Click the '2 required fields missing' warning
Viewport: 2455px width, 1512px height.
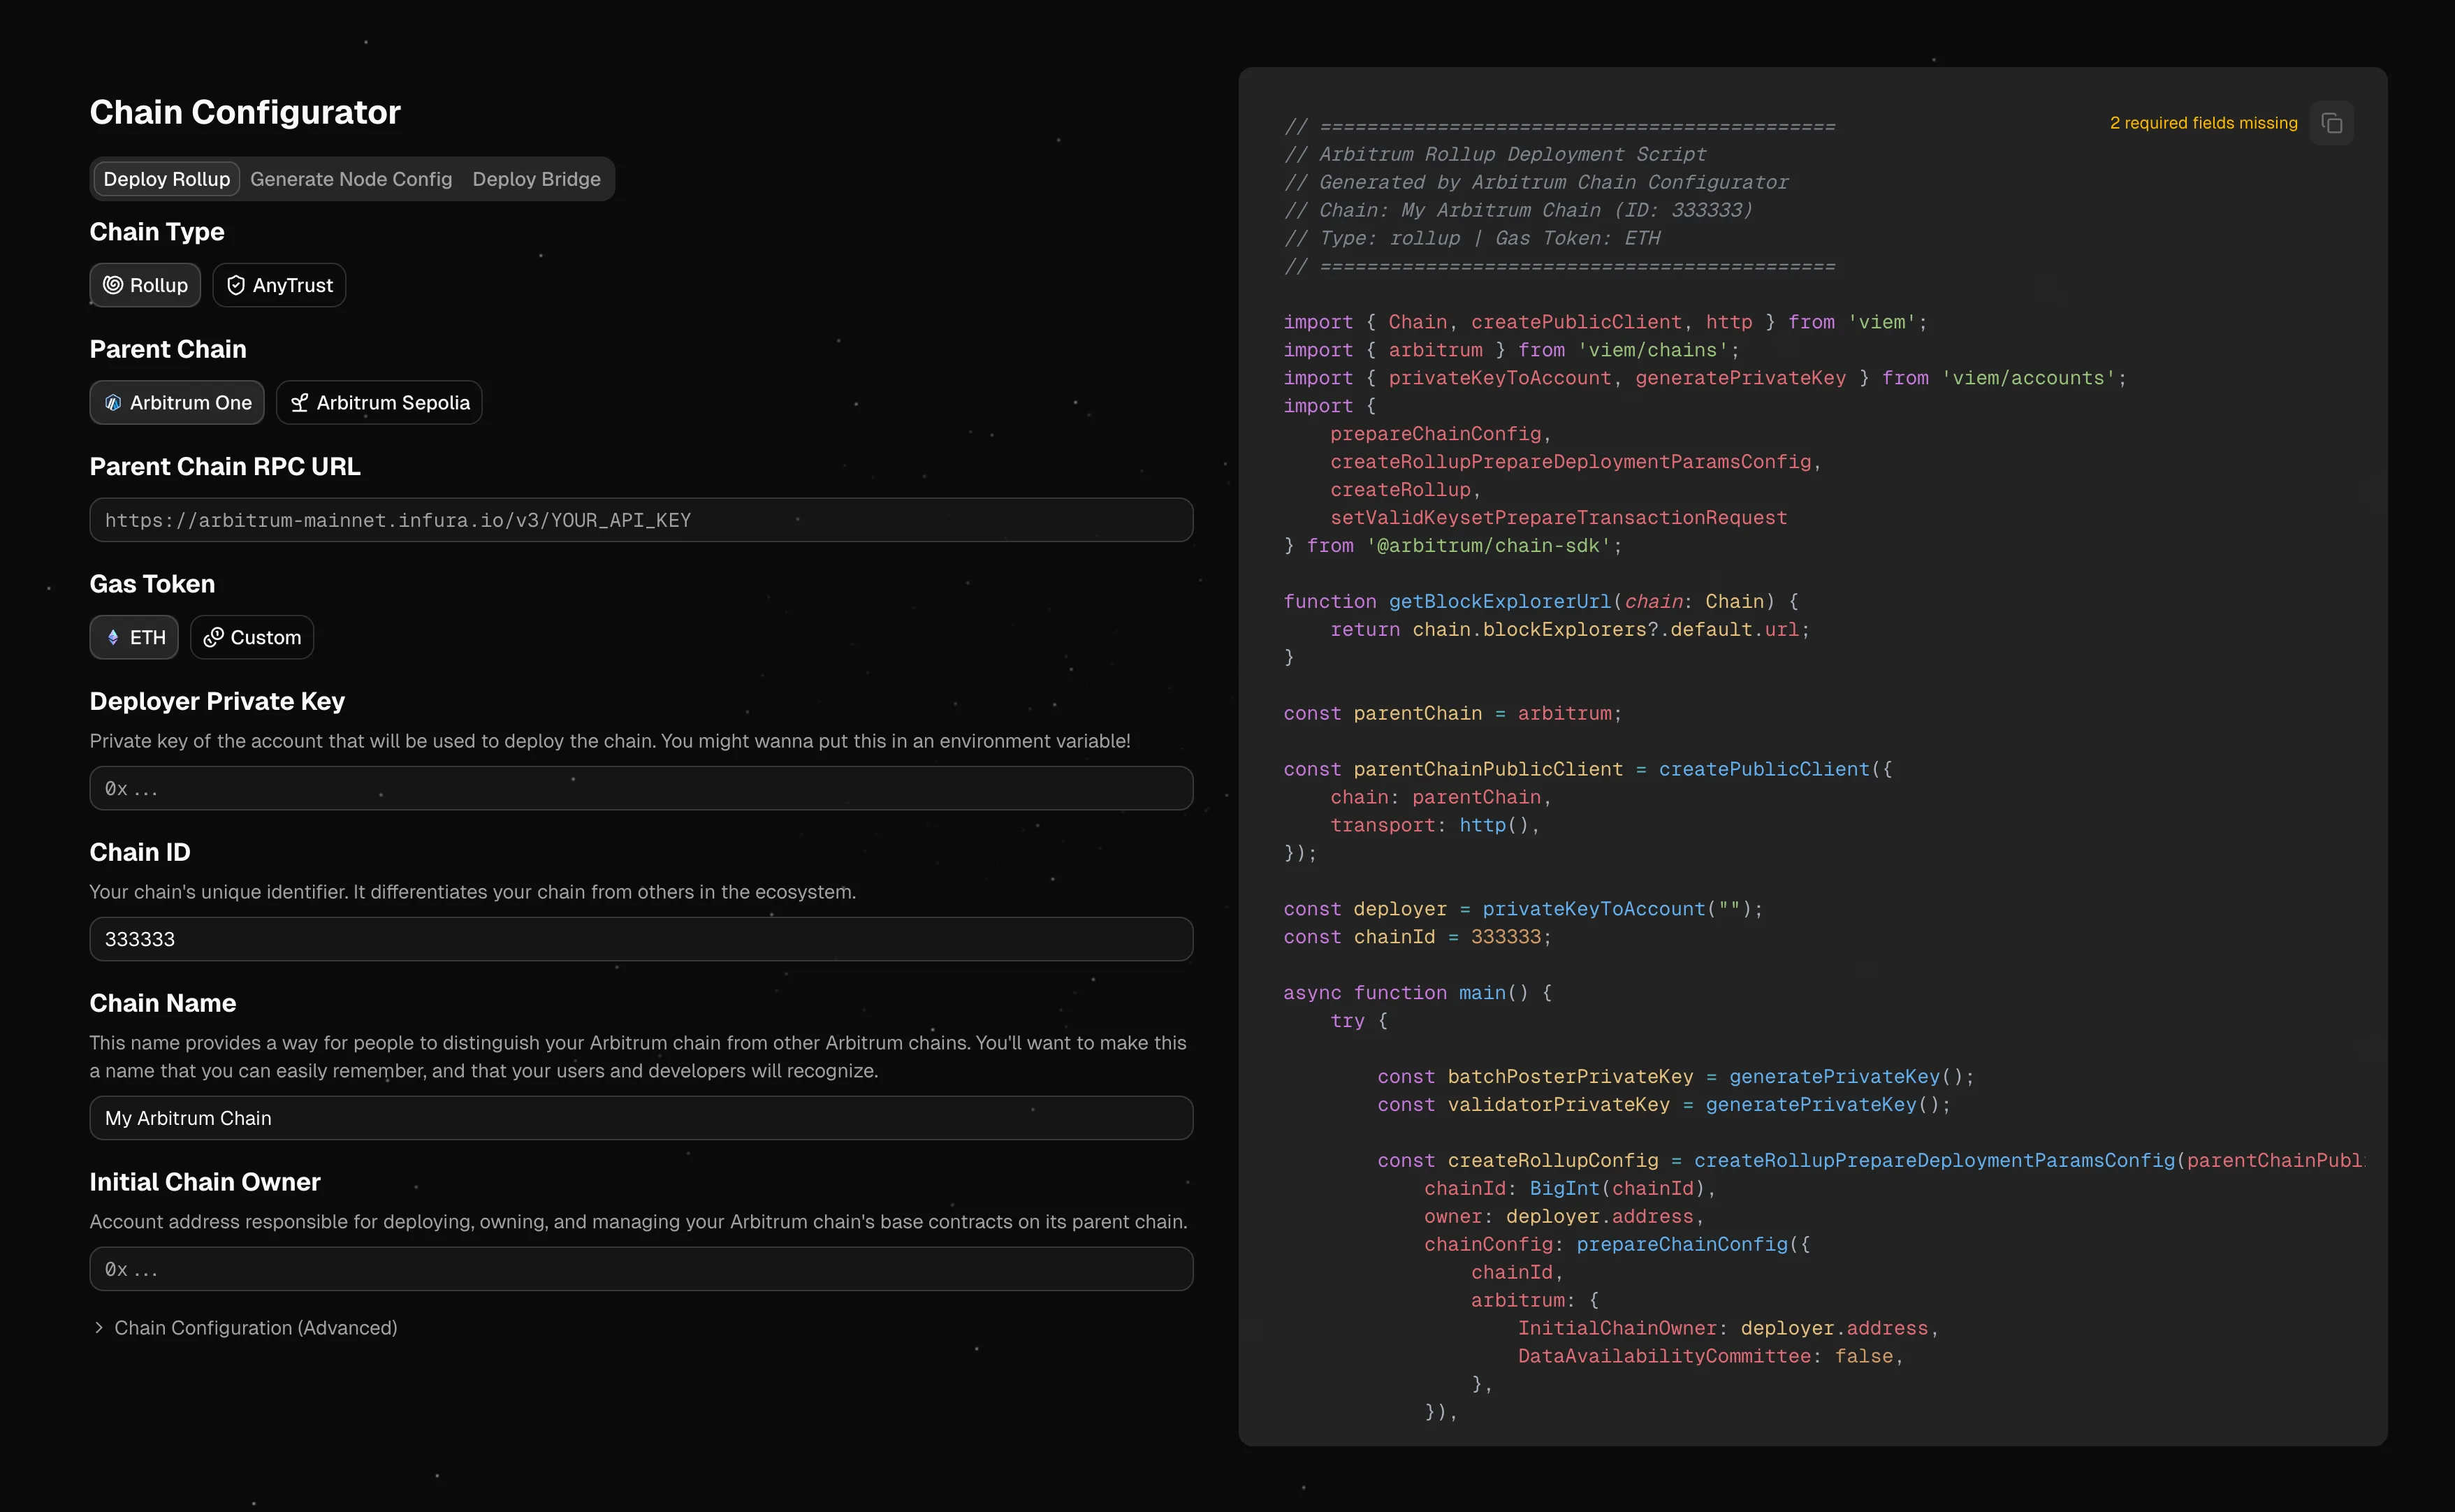pos(2203,123)
